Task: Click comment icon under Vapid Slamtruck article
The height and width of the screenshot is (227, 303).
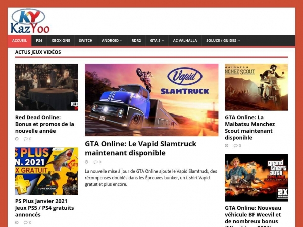Action: 97,162
